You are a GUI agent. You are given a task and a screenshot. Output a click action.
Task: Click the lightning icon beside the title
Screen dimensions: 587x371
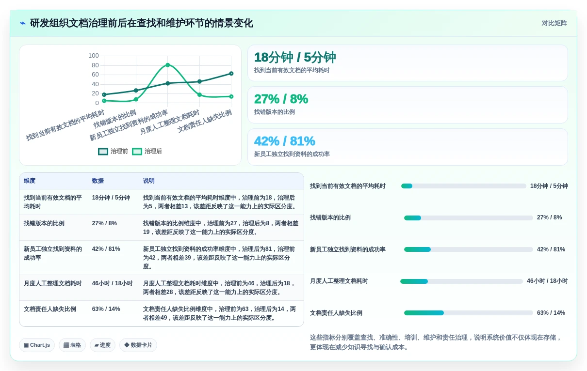pyautogui.click(x=23, y=23)
